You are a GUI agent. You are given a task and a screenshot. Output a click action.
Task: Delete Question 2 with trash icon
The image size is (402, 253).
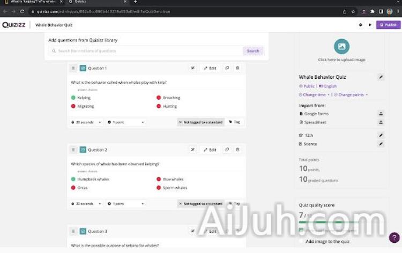point(237,150)
